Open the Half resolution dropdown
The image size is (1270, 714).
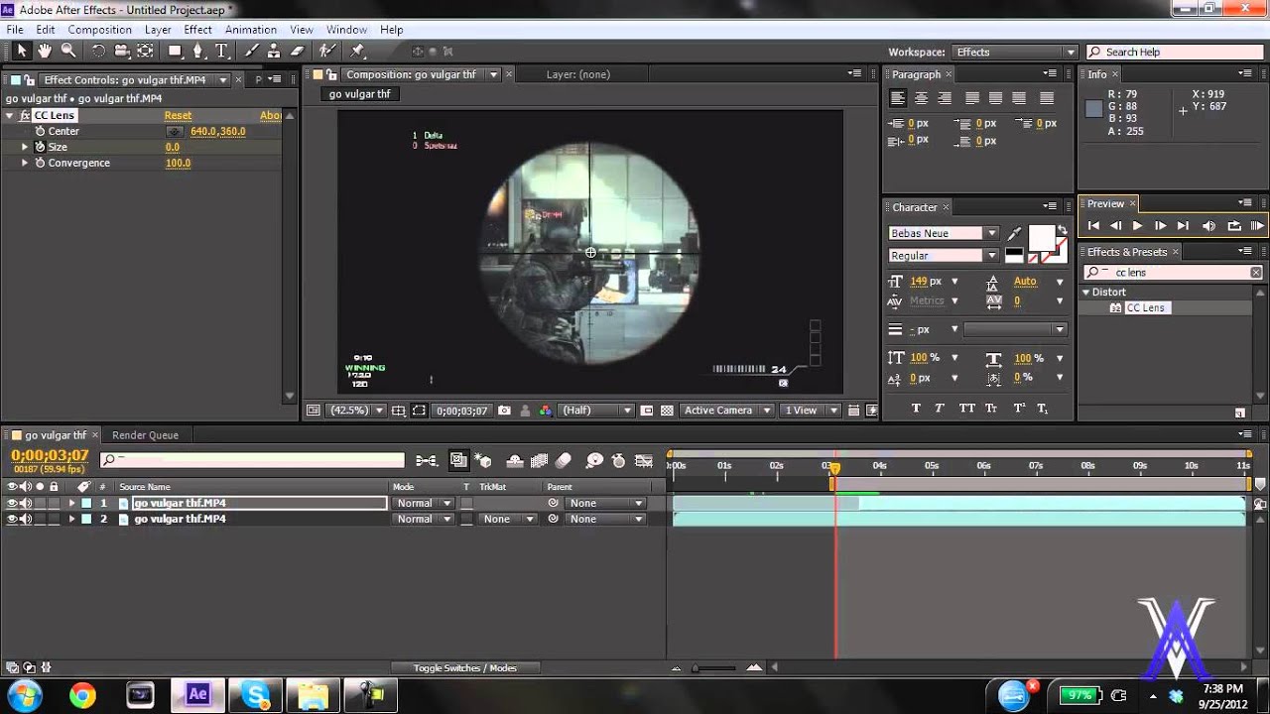pyautogui.click(x=596, y=411)
